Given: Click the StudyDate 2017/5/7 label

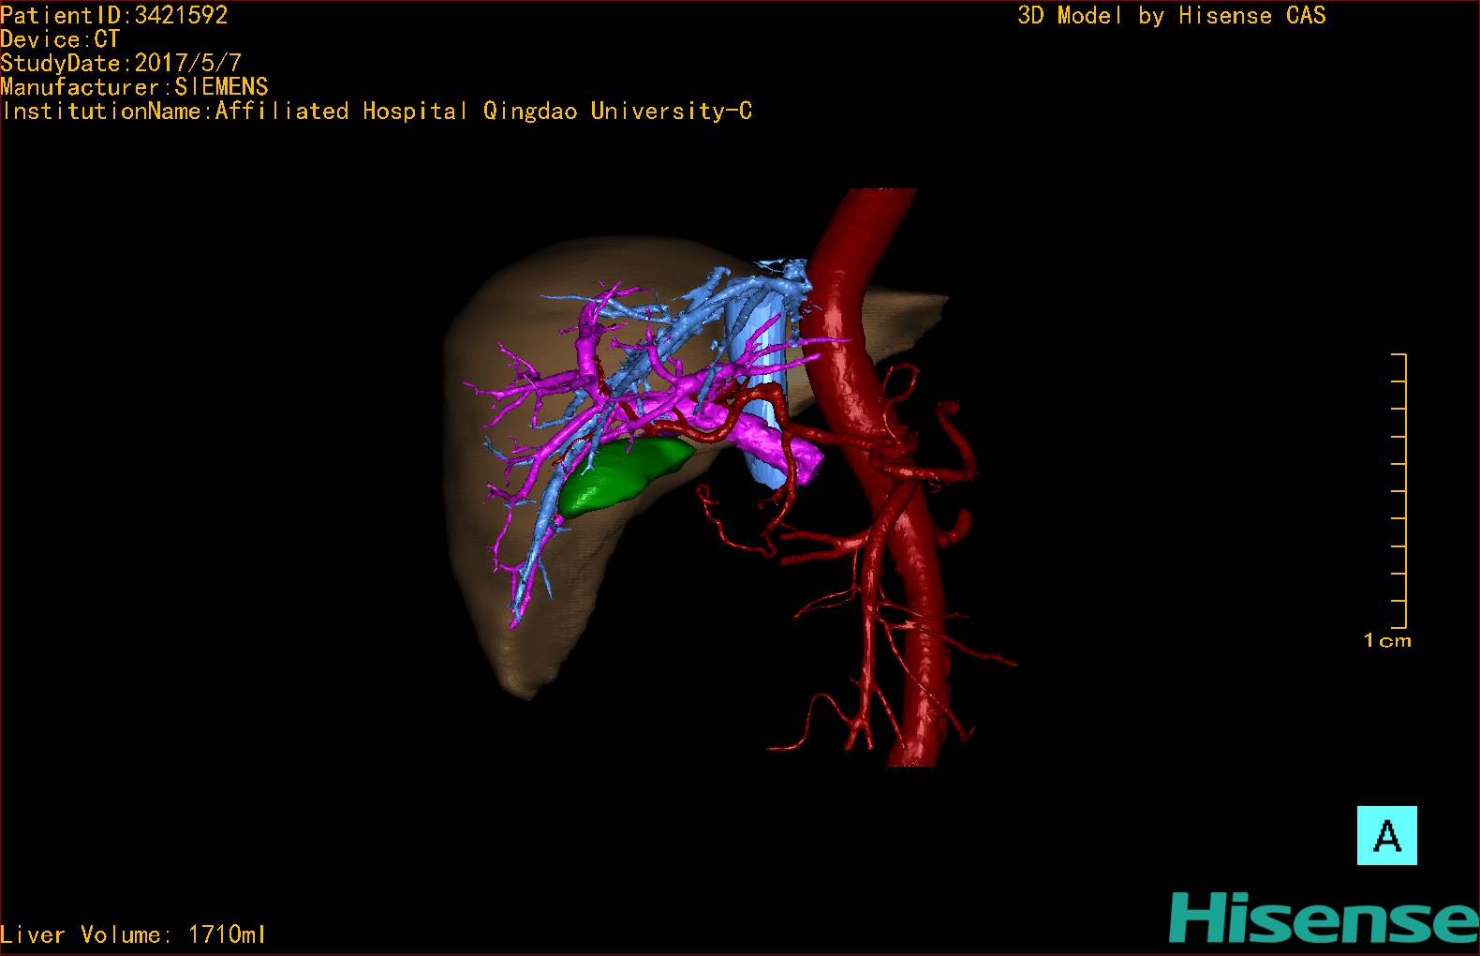Looking at the screenshot, I should pos(121,64).
